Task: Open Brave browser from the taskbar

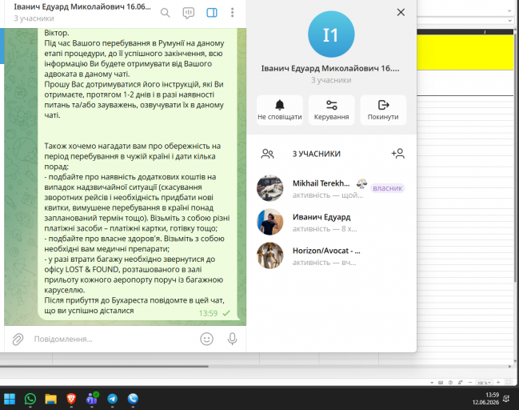Action: pyautogui.click(x=71, y=399)
